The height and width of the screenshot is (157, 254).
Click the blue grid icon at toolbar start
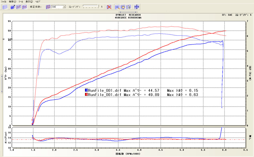[x=5, y=7]
